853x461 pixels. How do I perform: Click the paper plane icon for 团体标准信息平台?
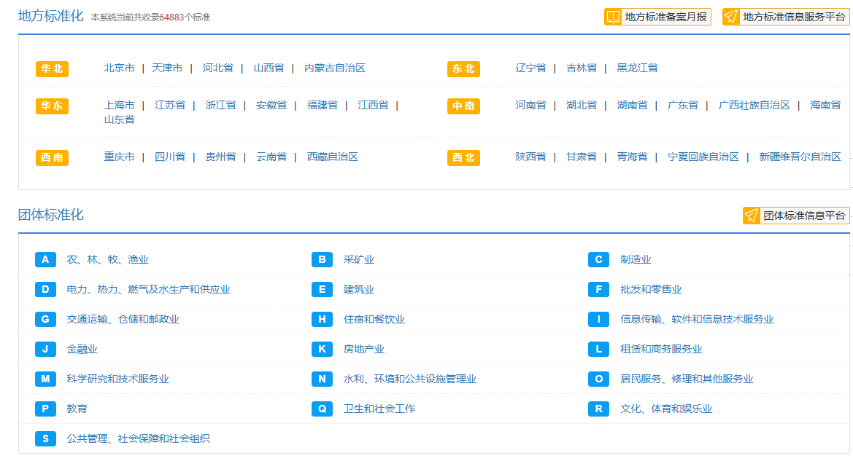752,216
